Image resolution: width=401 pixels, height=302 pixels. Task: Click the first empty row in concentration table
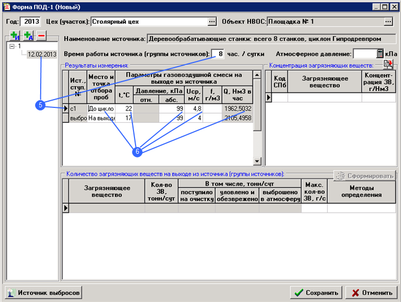pyautogui.click(x=331, y=98)
